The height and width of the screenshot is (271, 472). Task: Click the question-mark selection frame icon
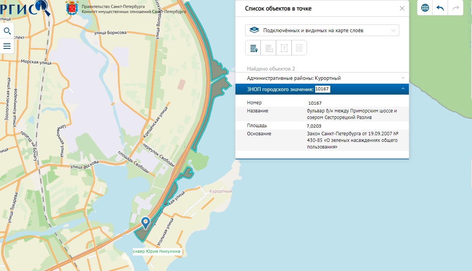[284, 48]
